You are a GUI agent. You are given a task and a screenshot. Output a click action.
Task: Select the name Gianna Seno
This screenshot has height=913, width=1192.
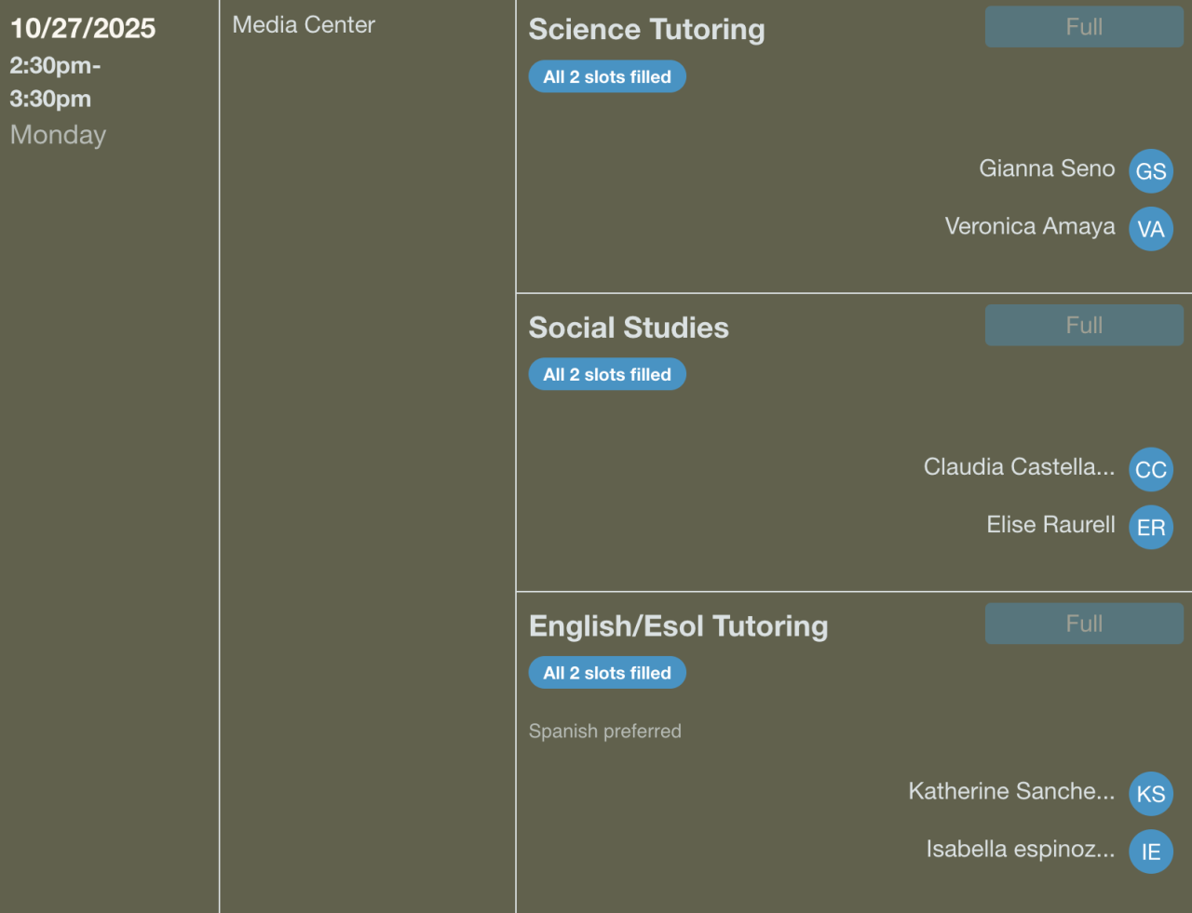point(1047,168)
